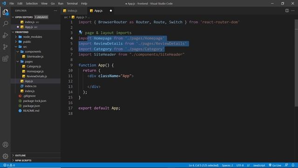
Task: Click the errors and warnings status indicator
Action: [9, 165]
